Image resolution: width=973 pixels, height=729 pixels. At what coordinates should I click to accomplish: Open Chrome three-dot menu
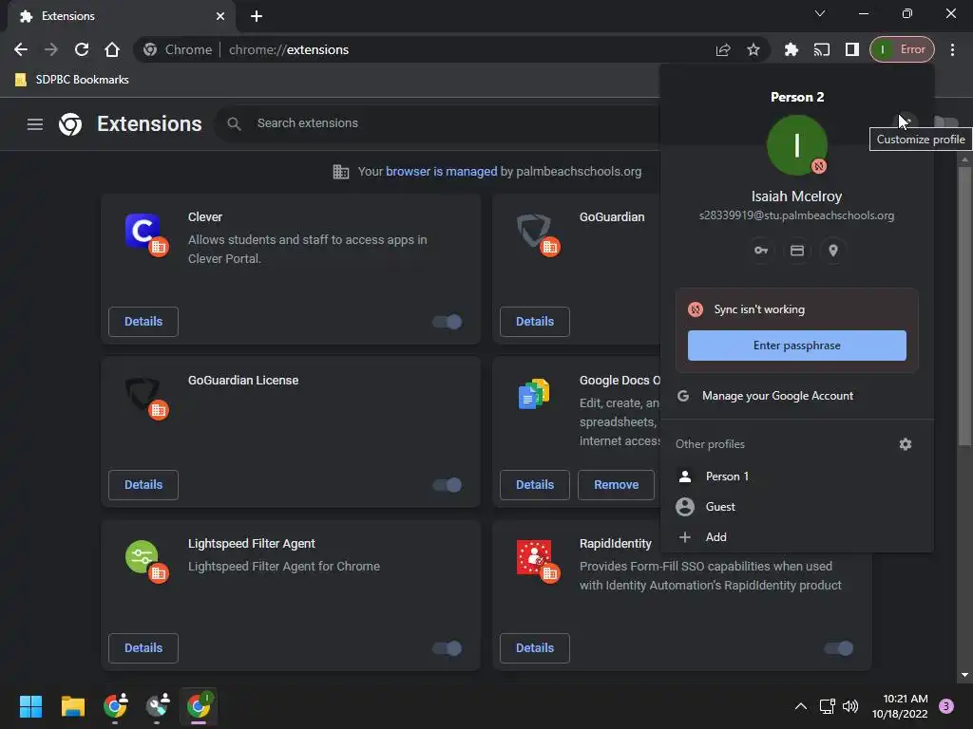(952, 49)
